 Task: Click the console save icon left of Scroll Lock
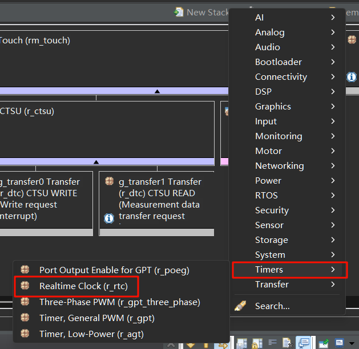click(242, 343)
